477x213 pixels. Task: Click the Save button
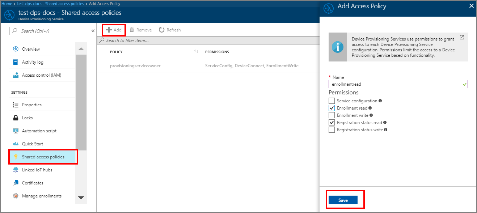tap(343, 200)
